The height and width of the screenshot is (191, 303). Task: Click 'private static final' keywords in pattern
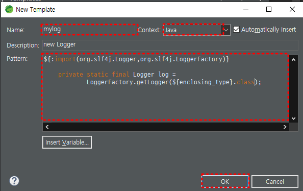(94, 75)
